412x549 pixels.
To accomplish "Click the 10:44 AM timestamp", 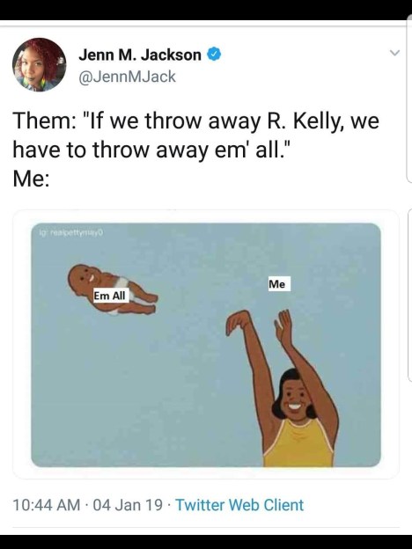I will click(x=47, y=505).
